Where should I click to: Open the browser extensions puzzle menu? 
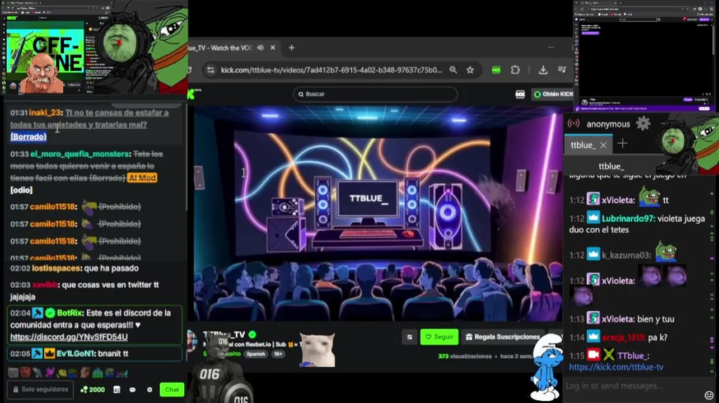coord(515,70)
